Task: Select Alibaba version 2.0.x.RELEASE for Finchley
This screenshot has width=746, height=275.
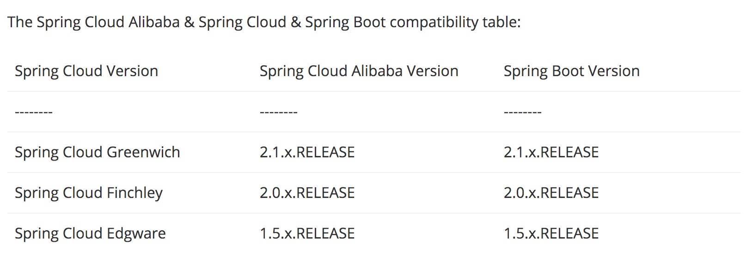Action: click(x=307, y=193)
